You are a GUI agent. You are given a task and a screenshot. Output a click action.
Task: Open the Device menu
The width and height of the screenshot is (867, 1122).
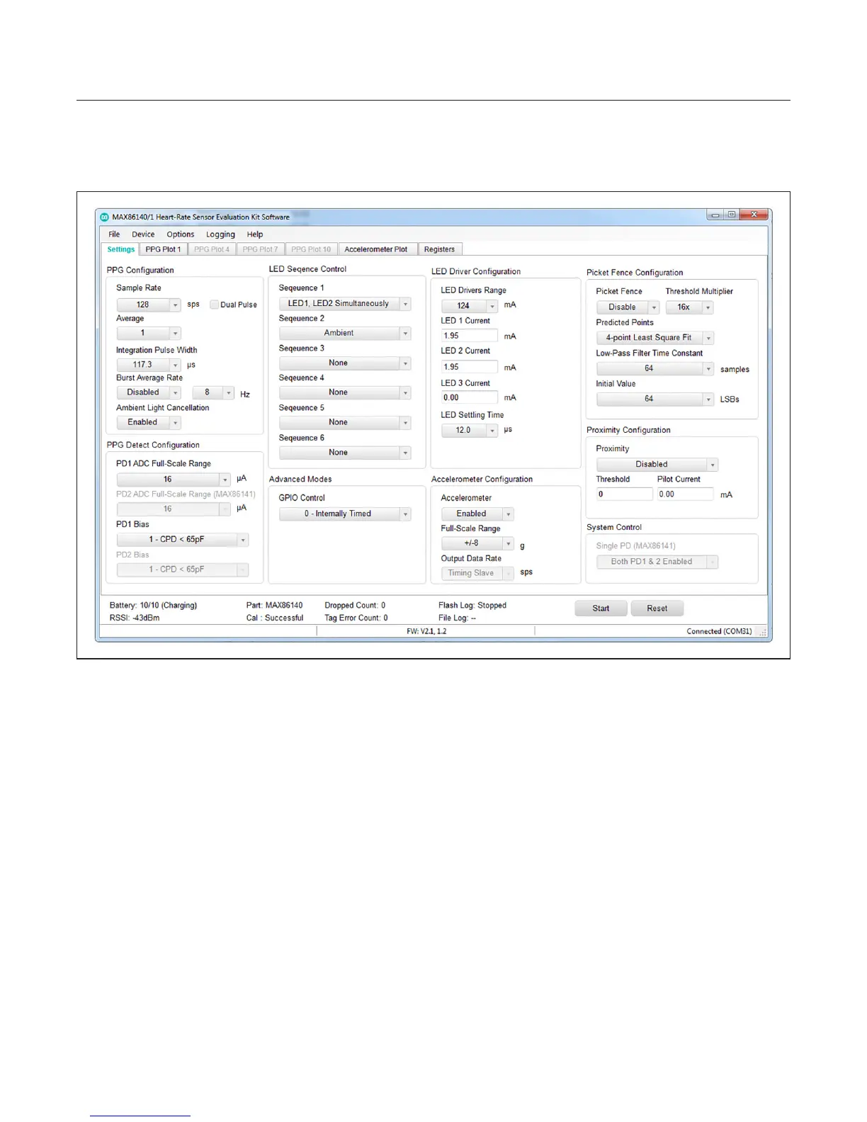pyautogui.click(x=143, y=234)
